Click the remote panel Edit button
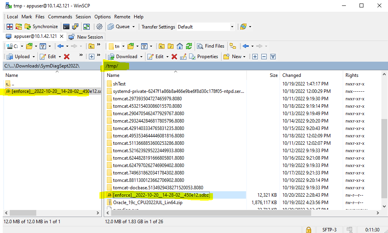Viewport: 388px width, 233px height. coord(156,57)
